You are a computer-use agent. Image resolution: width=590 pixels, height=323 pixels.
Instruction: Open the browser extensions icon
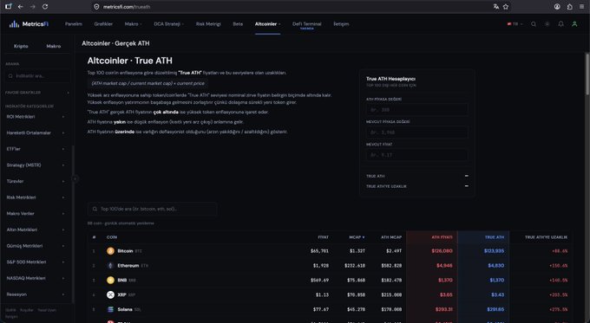point(570,7)
